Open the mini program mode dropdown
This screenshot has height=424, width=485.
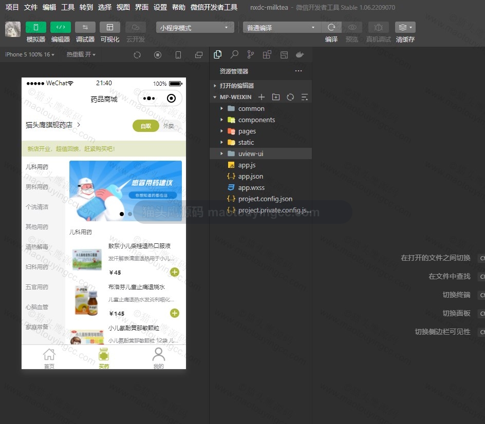(x=195, y=28)
